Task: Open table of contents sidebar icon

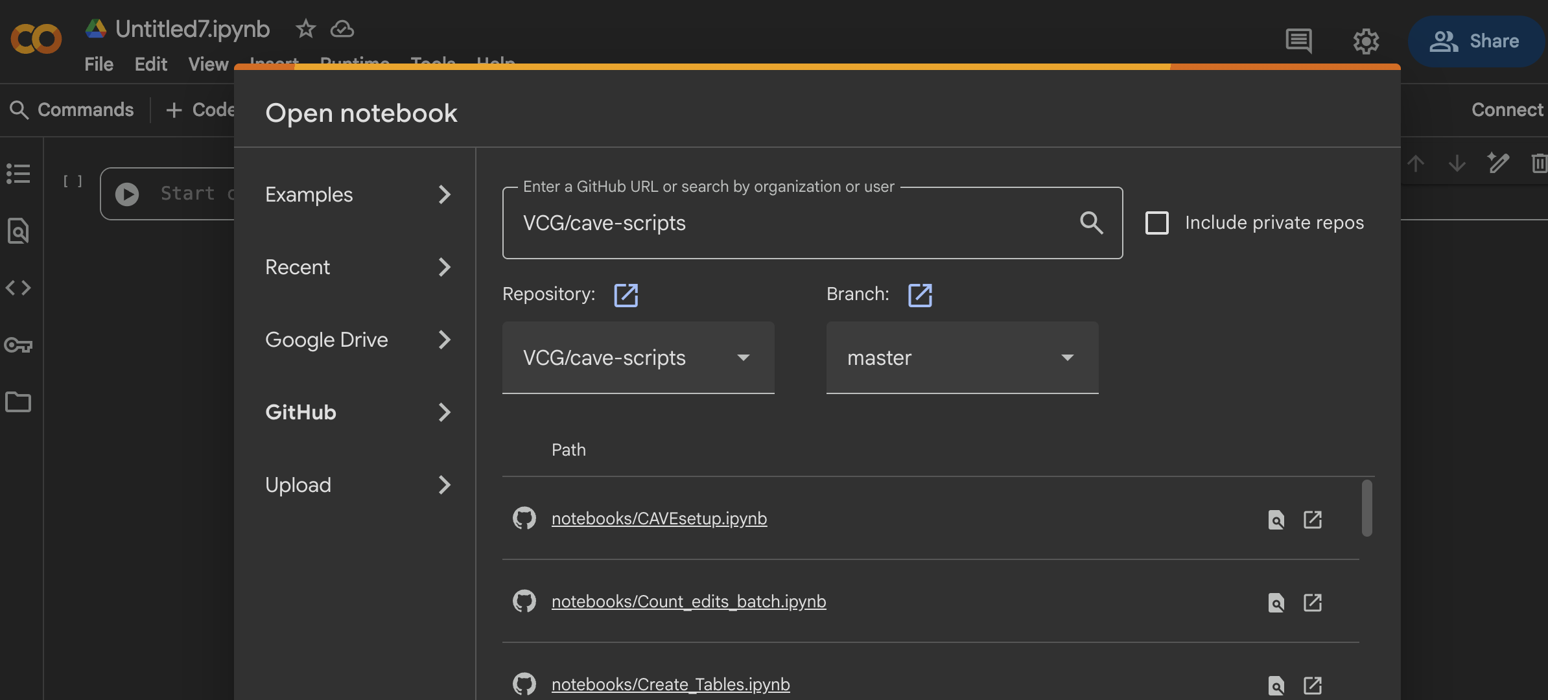Action: click(x=18, y=174)
